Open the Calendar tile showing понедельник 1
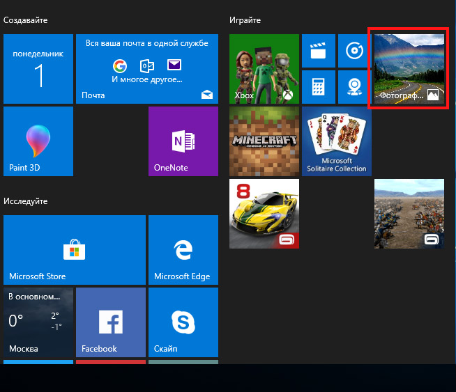The image size is (456, 392). (38, 69)
